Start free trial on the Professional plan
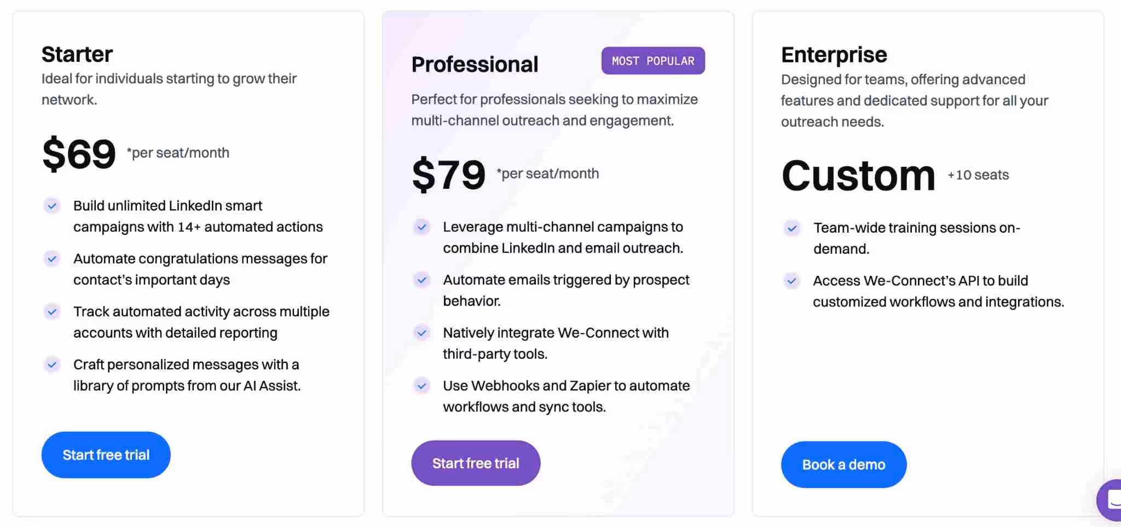1121x527 pixels. tap(476, 463)
